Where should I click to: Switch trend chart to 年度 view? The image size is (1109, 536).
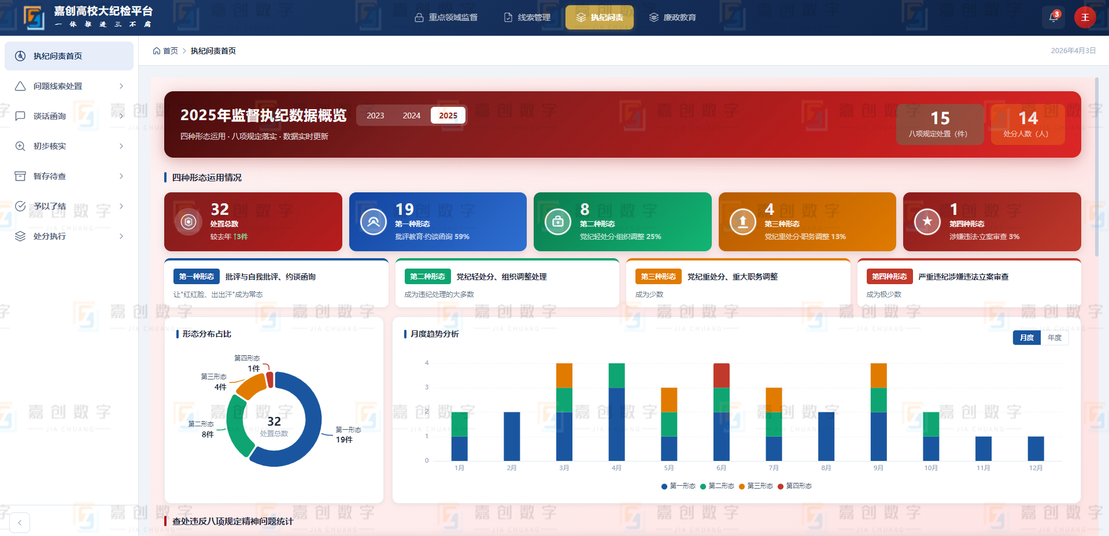click(1055, 338)
